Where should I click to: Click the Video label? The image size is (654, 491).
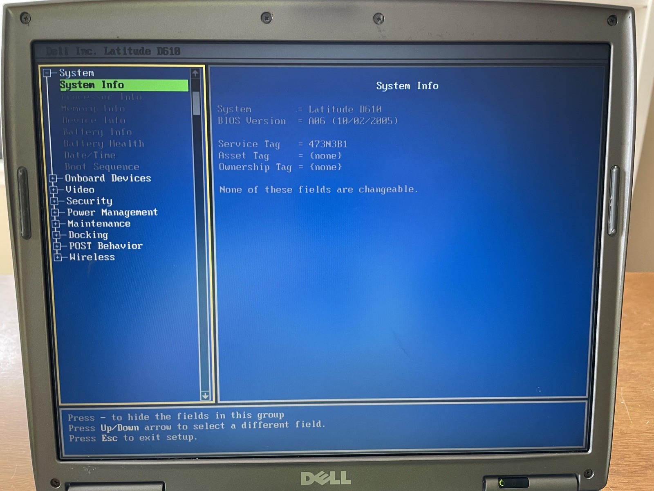point(80,190)
